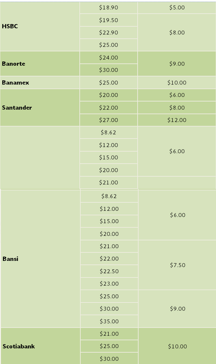
Task: Select the $22.50 cell in Bansi
Action: click(109, 271)
